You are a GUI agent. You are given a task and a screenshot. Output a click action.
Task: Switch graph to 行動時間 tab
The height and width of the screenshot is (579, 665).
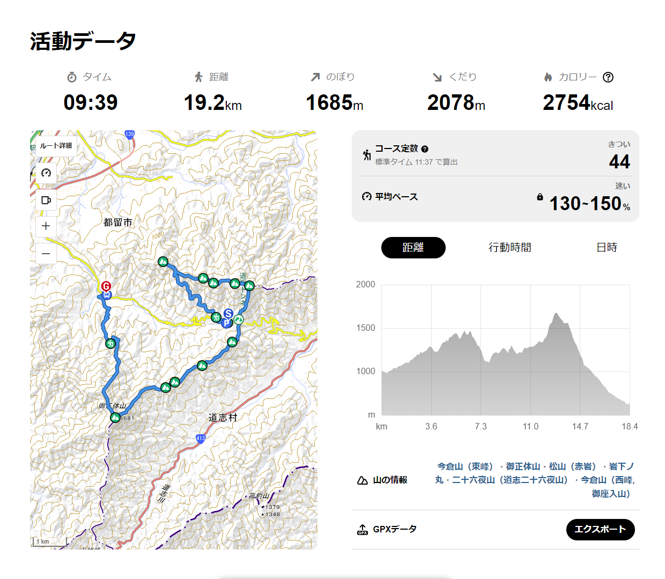[x=509, y=248]
